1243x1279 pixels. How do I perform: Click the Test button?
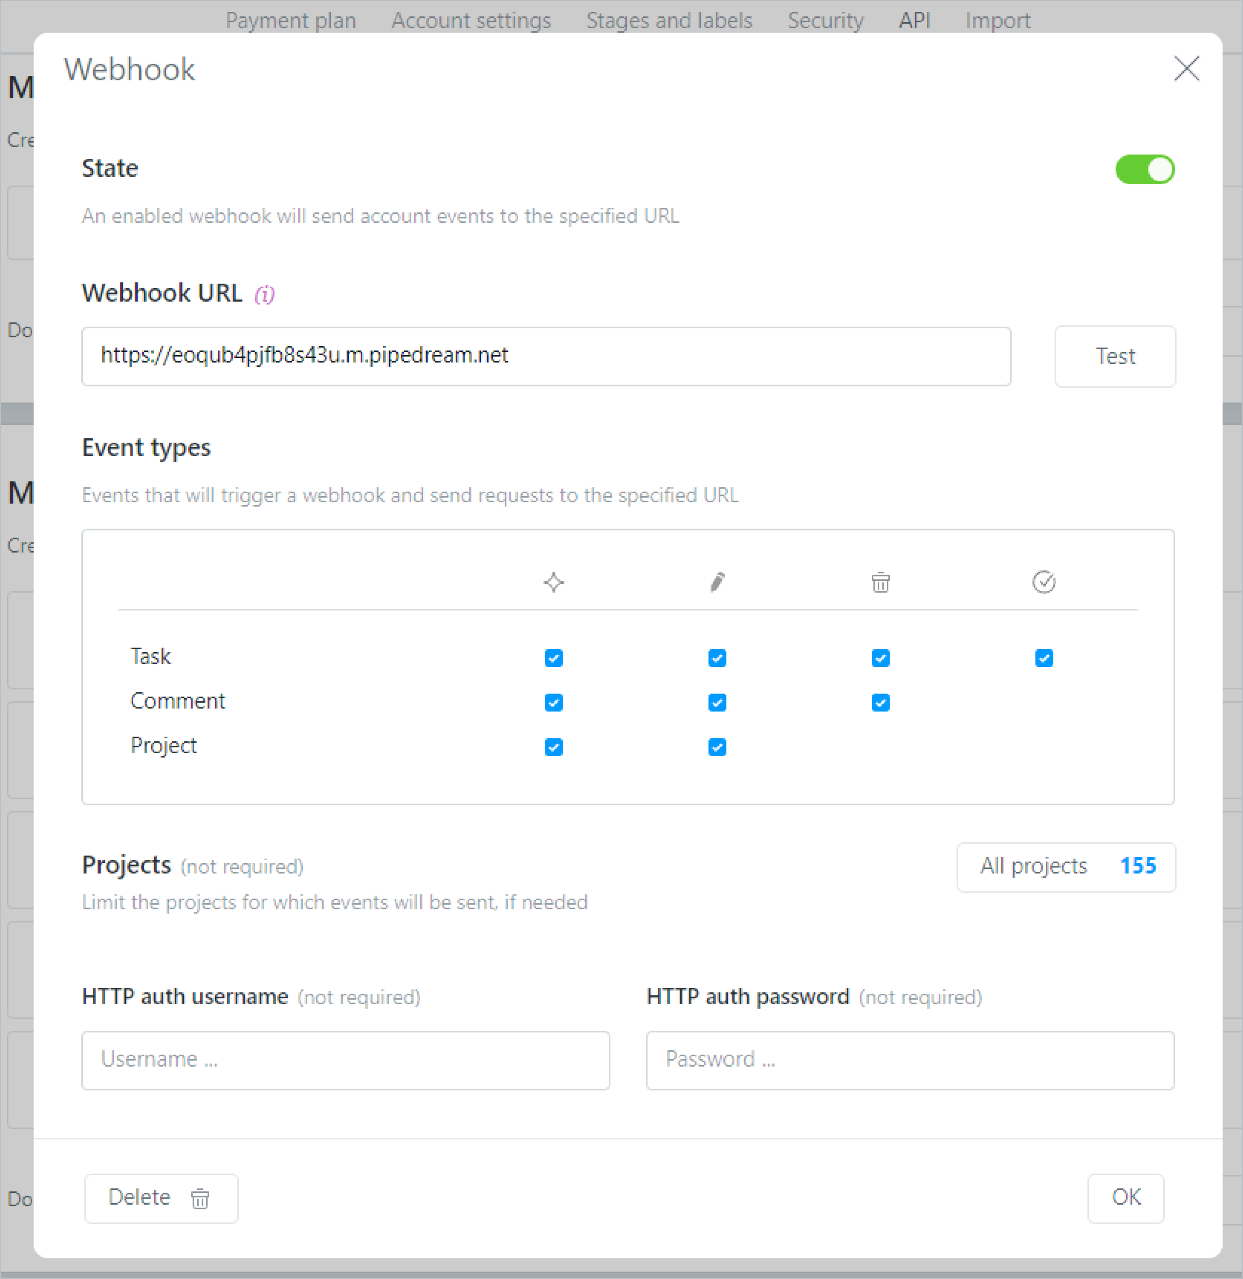pos(1115,356)
